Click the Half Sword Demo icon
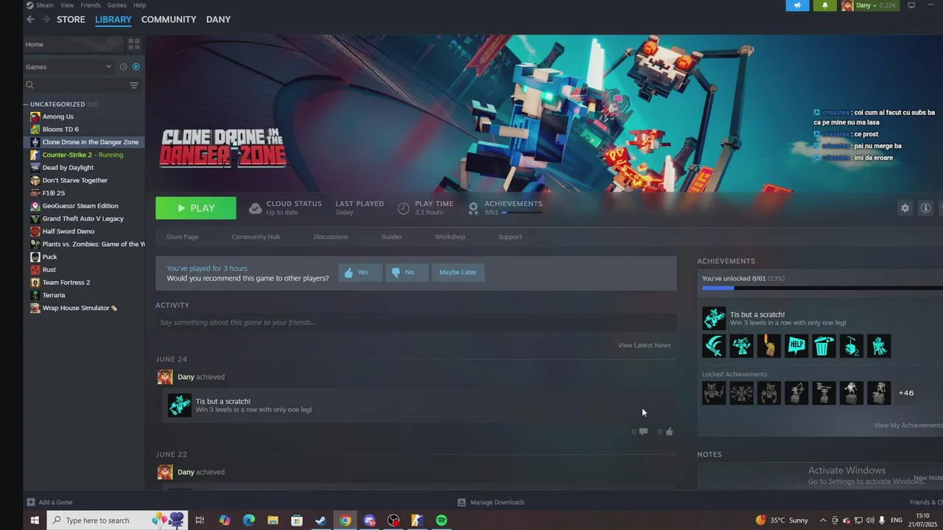 (35, 231)
